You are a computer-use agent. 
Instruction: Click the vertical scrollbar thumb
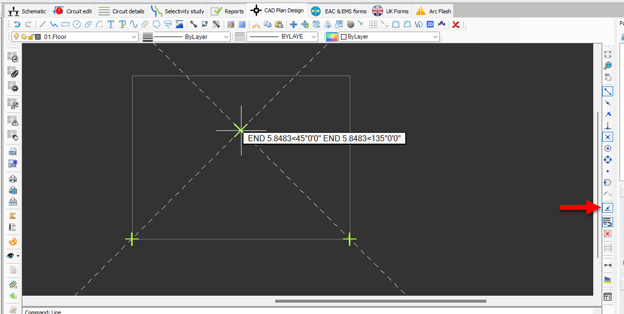(598, 185)
